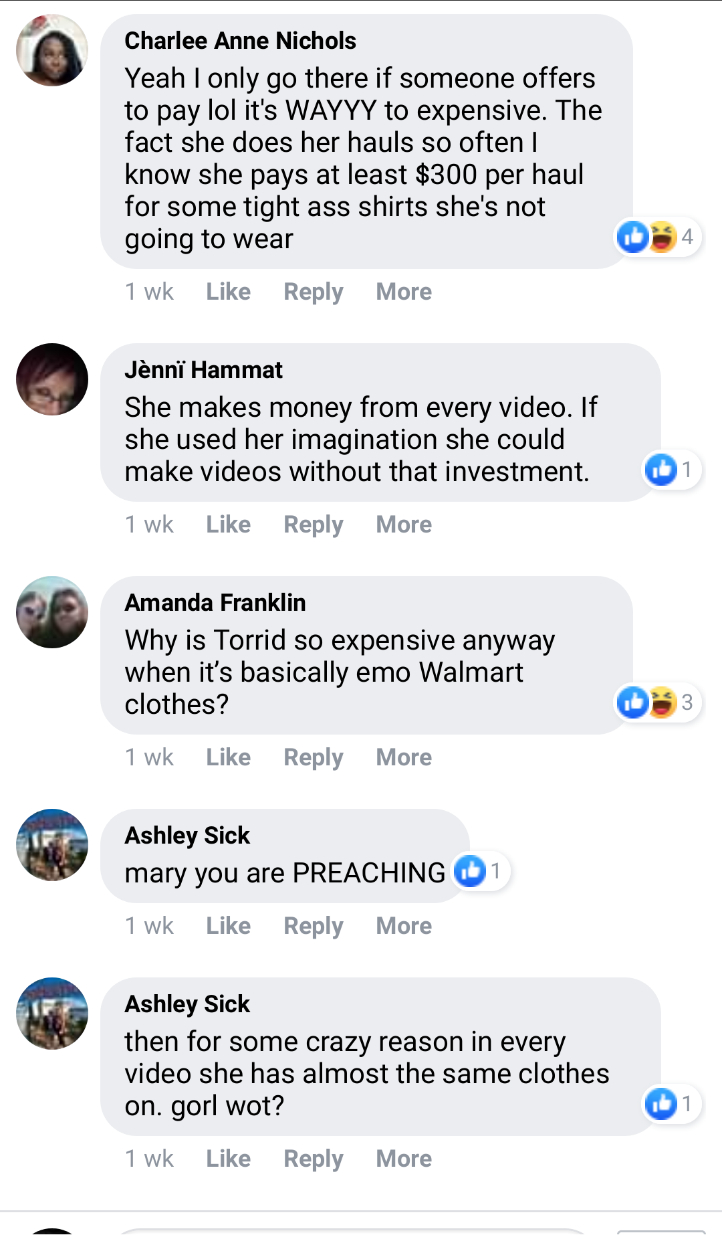The image size is (722, 1235).
Task: Open reactions on Amanda Franklin's comment
Action: coord(658,702)
